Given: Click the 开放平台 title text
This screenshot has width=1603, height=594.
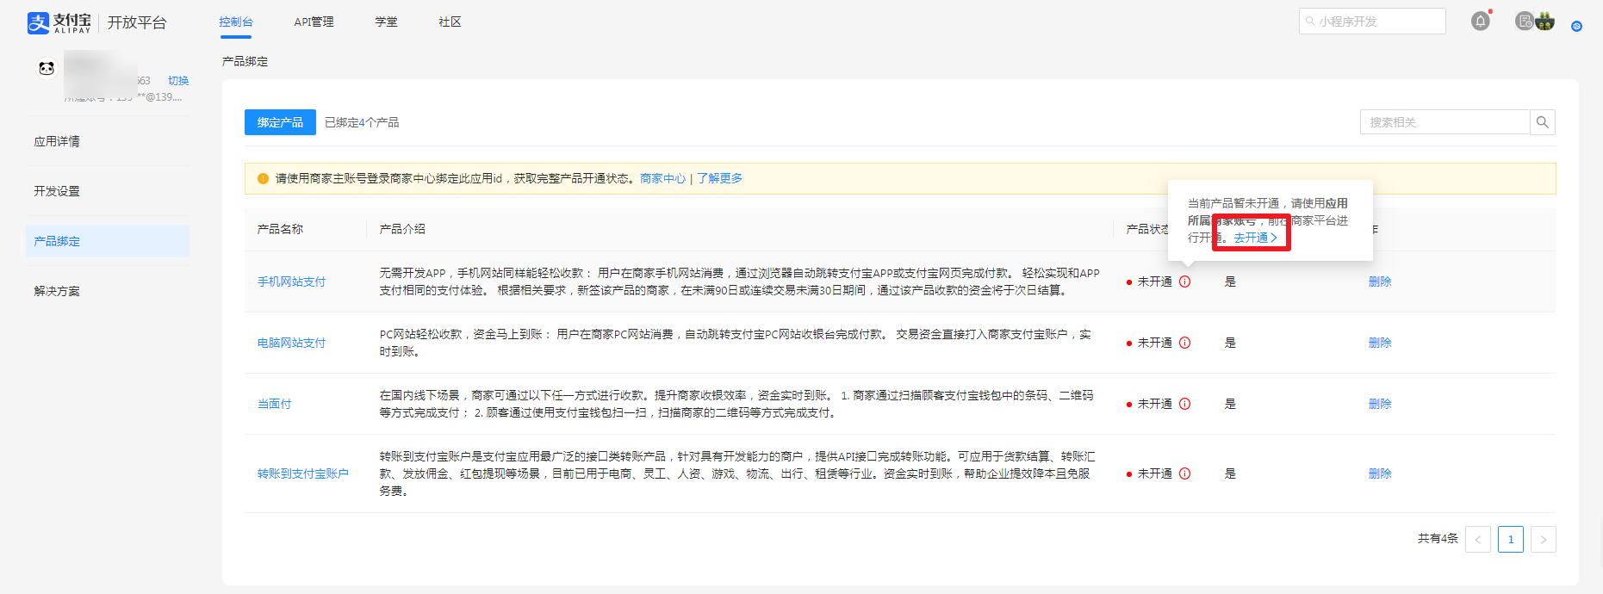Looking at the screenshot, I should click(137, 22).
